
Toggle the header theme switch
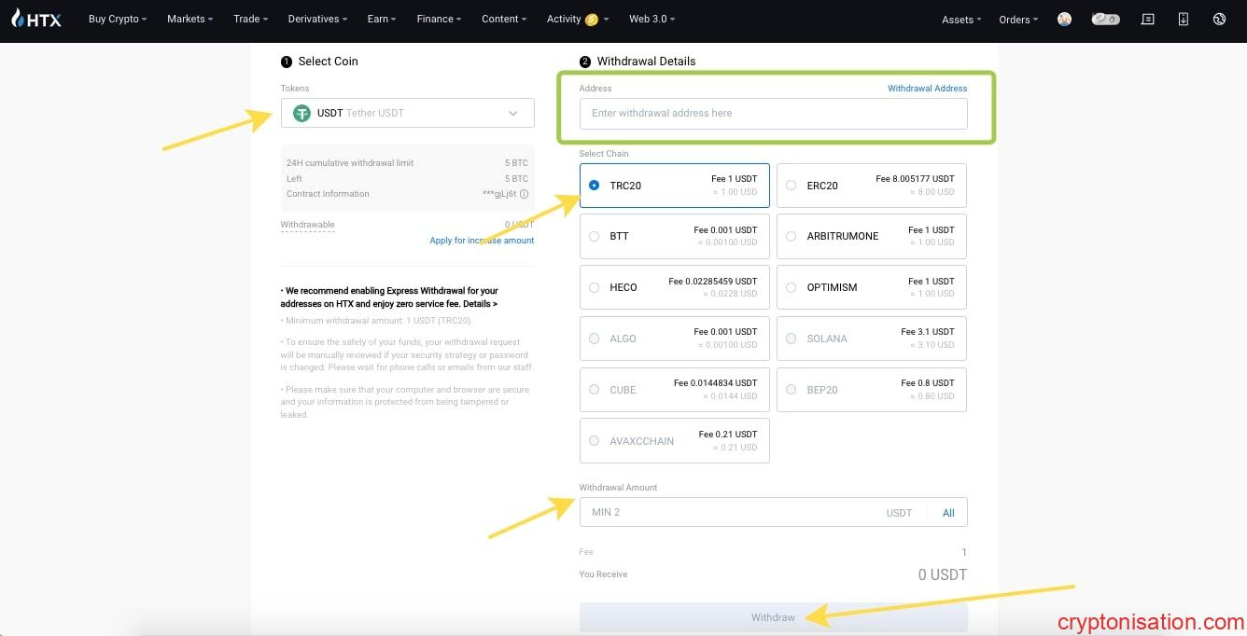pyautogui.click(x=1105, y=19)
